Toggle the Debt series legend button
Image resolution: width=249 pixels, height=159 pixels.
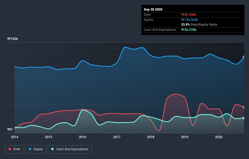pos(15,149)
